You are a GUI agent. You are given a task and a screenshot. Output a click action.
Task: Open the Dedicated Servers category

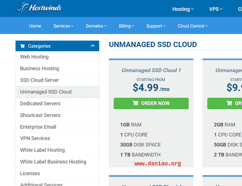(x=57, y=104)
